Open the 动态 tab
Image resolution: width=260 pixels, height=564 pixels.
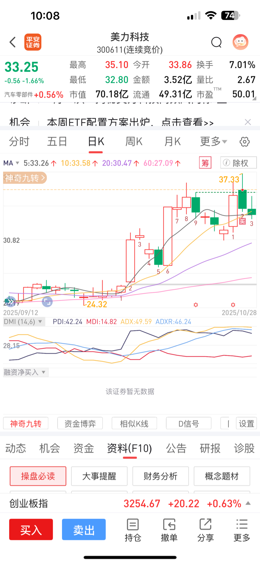pos(16,448)
